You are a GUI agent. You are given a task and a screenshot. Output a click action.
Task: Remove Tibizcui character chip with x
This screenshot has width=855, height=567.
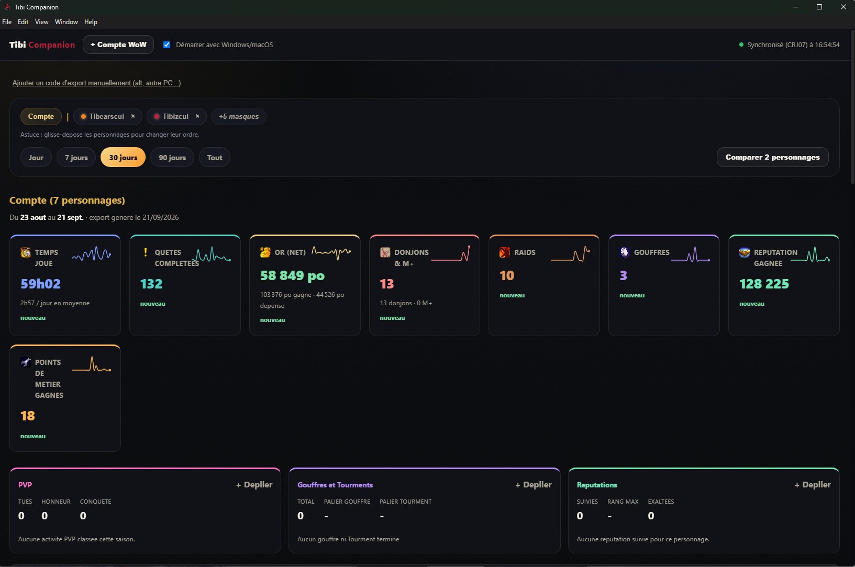tap(197, 116)
